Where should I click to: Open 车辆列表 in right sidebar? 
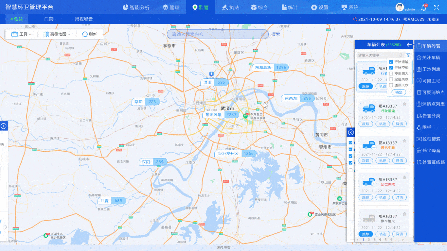[430, 46]
